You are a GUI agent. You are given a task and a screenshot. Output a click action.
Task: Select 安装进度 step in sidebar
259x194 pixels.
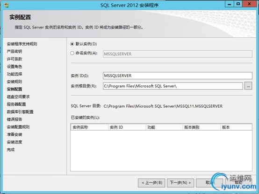[14, 142]
